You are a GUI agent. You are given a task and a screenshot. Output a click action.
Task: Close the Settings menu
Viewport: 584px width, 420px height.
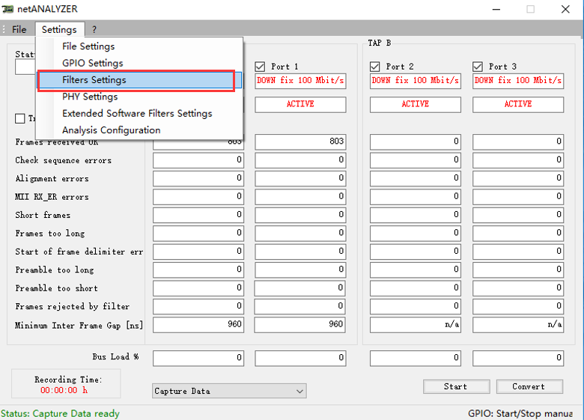[59, 29]
